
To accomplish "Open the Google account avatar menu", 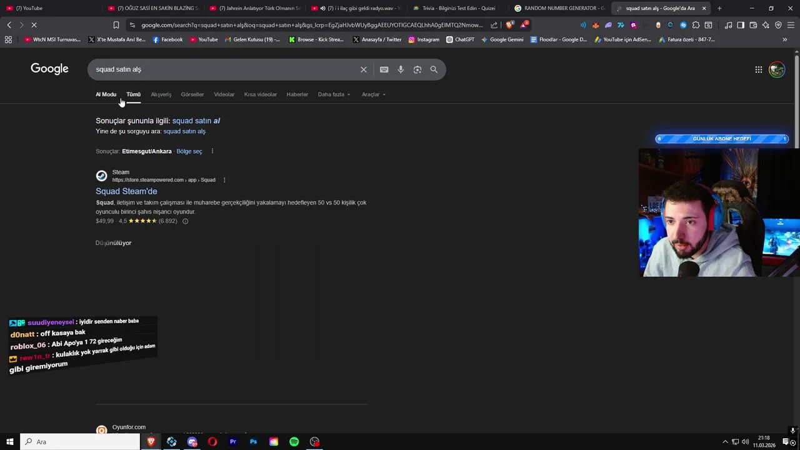I will (777, 69).
